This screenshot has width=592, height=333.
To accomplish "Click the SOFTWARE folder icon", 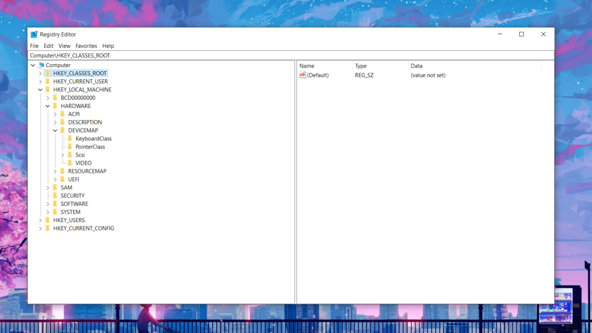I will click(55, 203).
